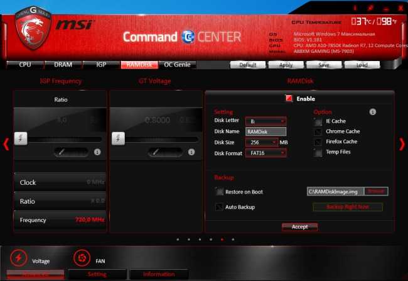Jump to the first page indicator dot

click(178, 240)
